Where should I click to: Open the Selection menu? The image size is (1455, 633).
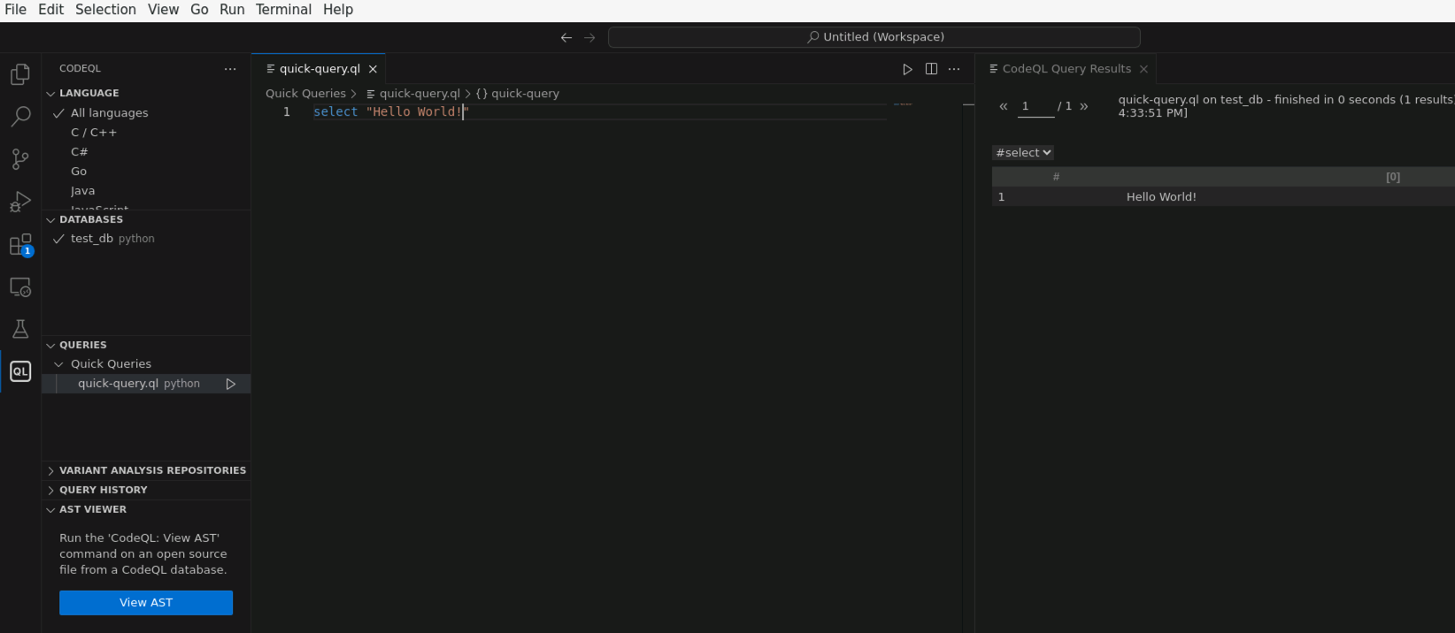click(106, 10)
